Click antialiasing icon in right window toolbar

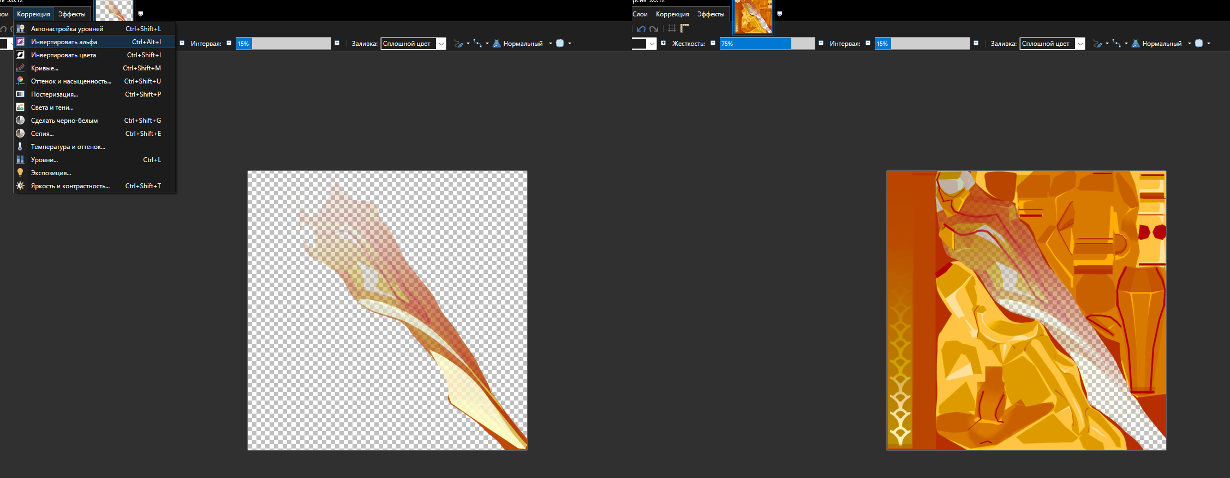[x=1097, y=44]
